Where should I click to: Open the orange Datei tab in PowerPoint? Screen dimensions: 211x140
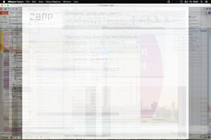click(x=4, y=13)
